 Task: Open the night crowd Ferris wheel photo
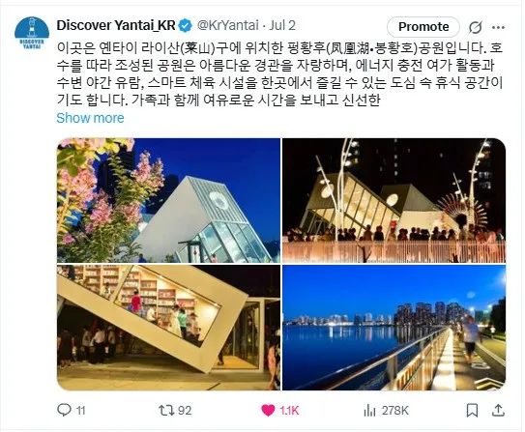pyautogui.click(x=394, y=200)
